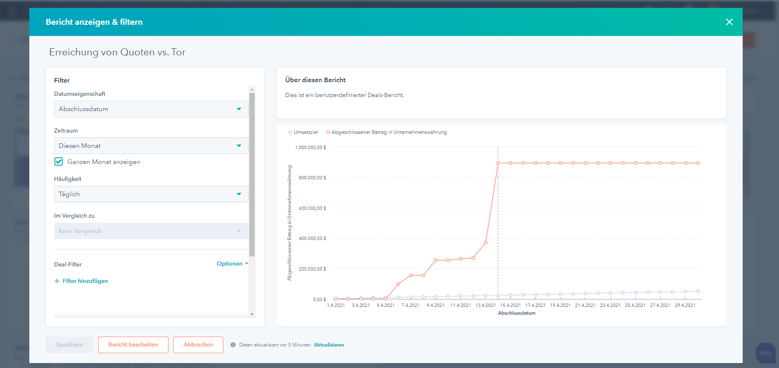Open the Täglich frequency dropdown
The width and height of the screenshot is (779, 368).
pyautogui.click(x=151, y=194)
